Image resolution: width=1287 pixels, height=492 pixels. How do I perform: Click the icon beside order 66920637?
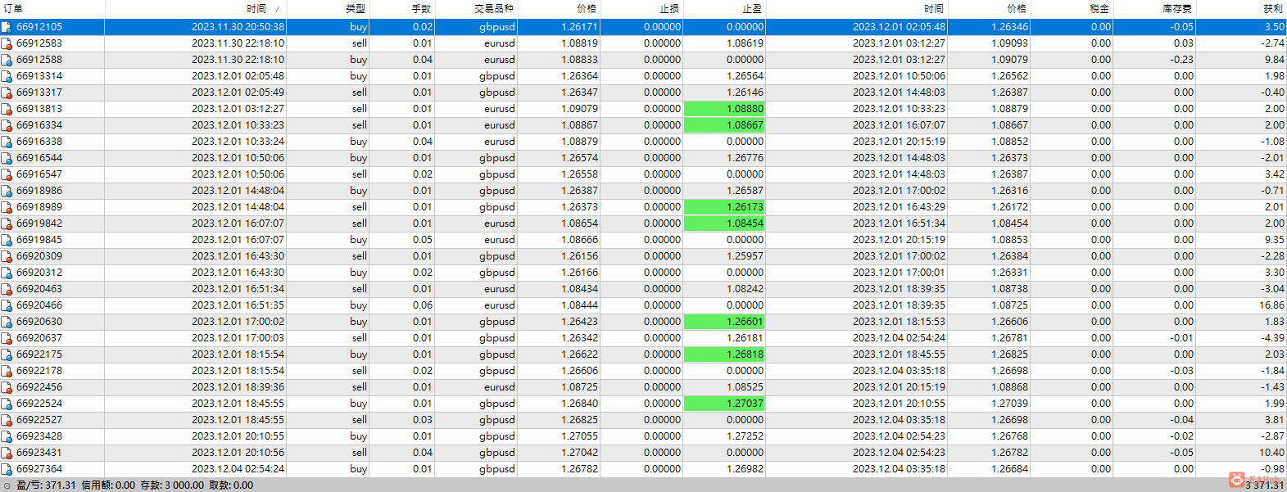[x=7, y=338]
